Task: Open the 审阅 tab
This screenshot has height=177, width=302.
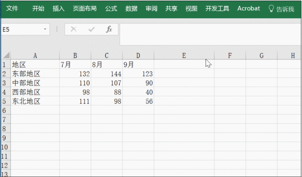Action: 151,8
